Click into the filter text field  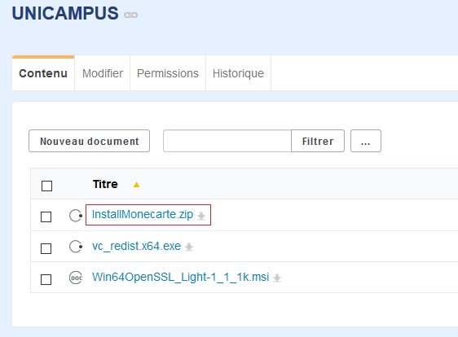(x=227, y=141)
